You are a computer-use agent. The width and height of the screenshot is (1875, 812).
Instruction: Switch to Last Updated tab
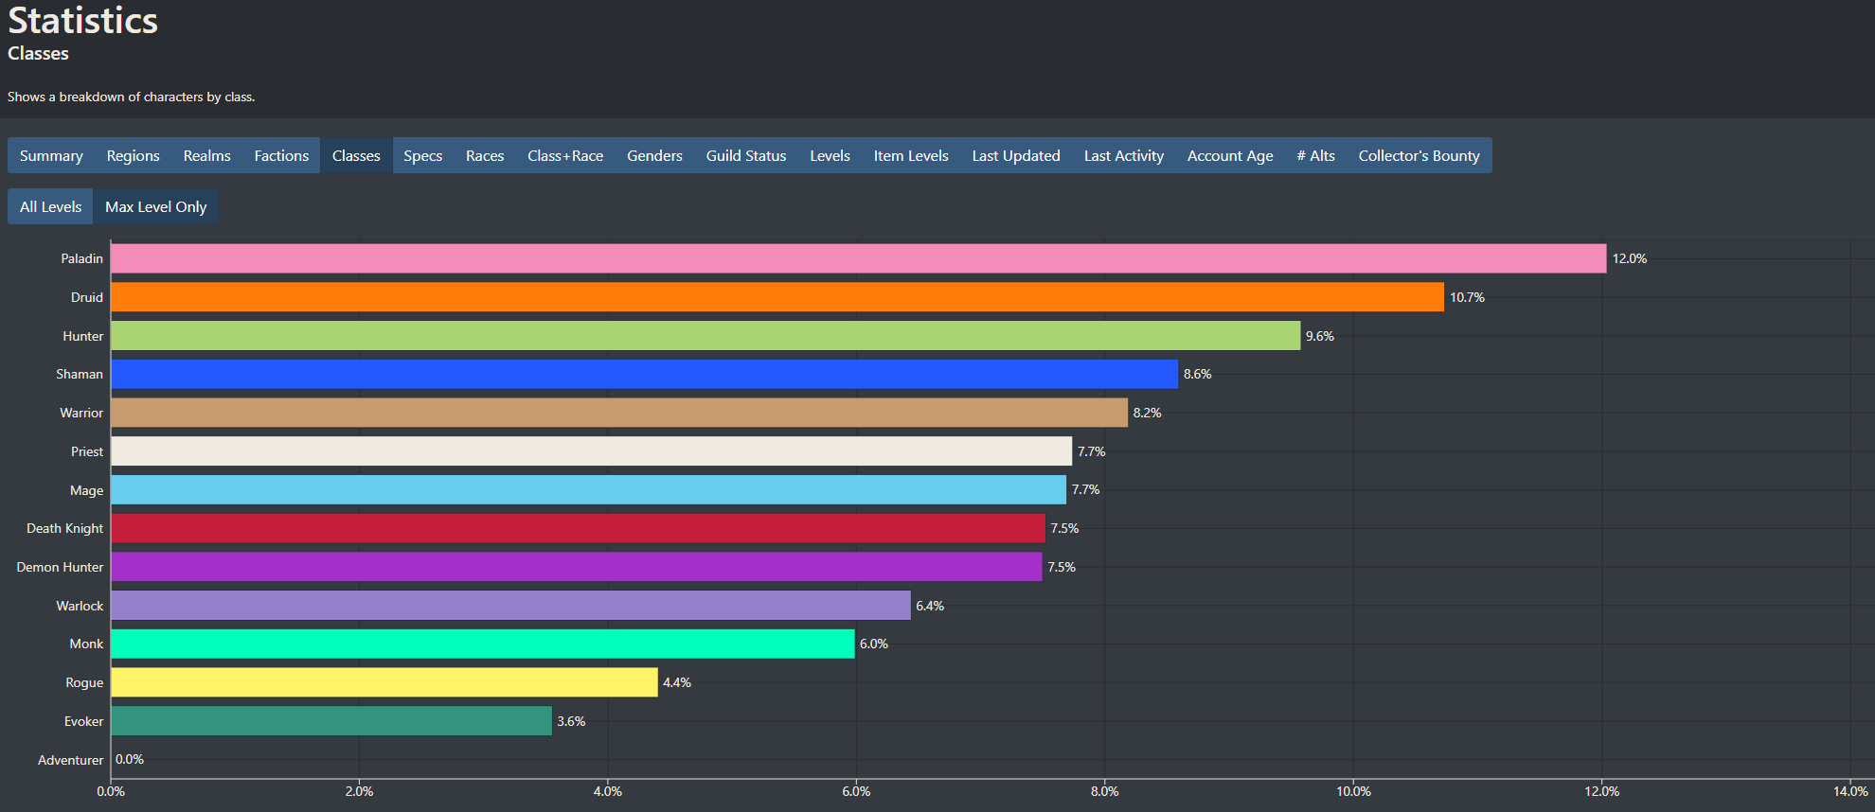tap(1016, 155)
